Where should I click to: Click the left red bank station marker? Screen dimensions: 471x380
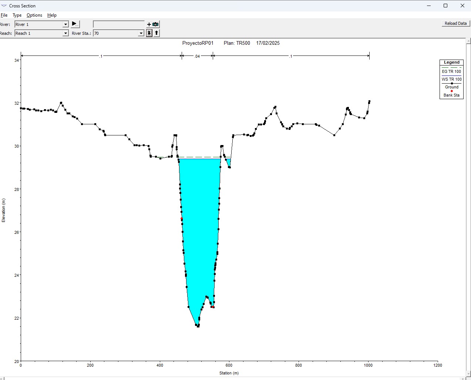click(182, 219)
